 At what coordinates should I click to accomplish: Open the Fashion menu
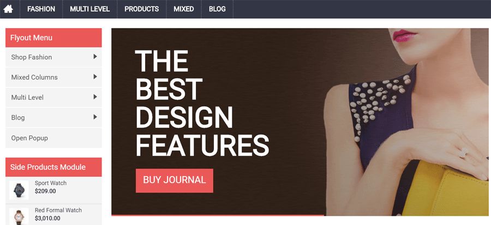41,9
